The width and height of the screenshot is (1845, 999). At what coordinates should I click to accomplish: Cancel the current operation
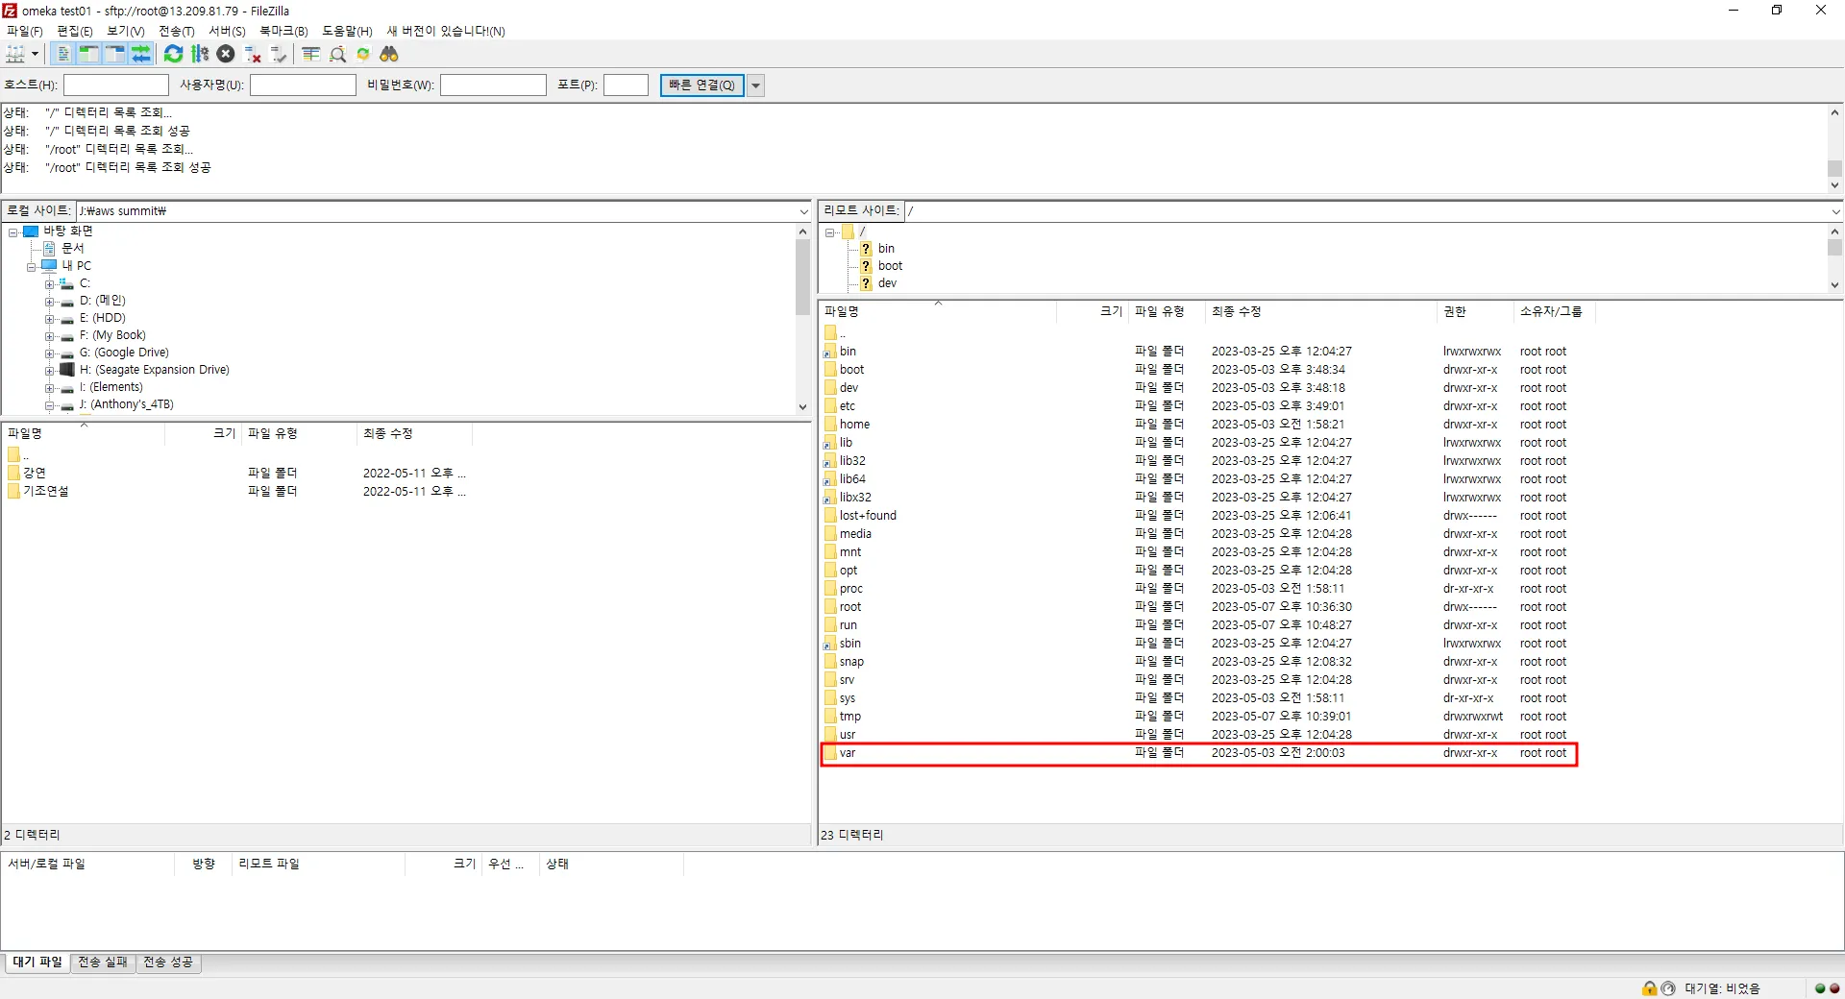[226, 54]
